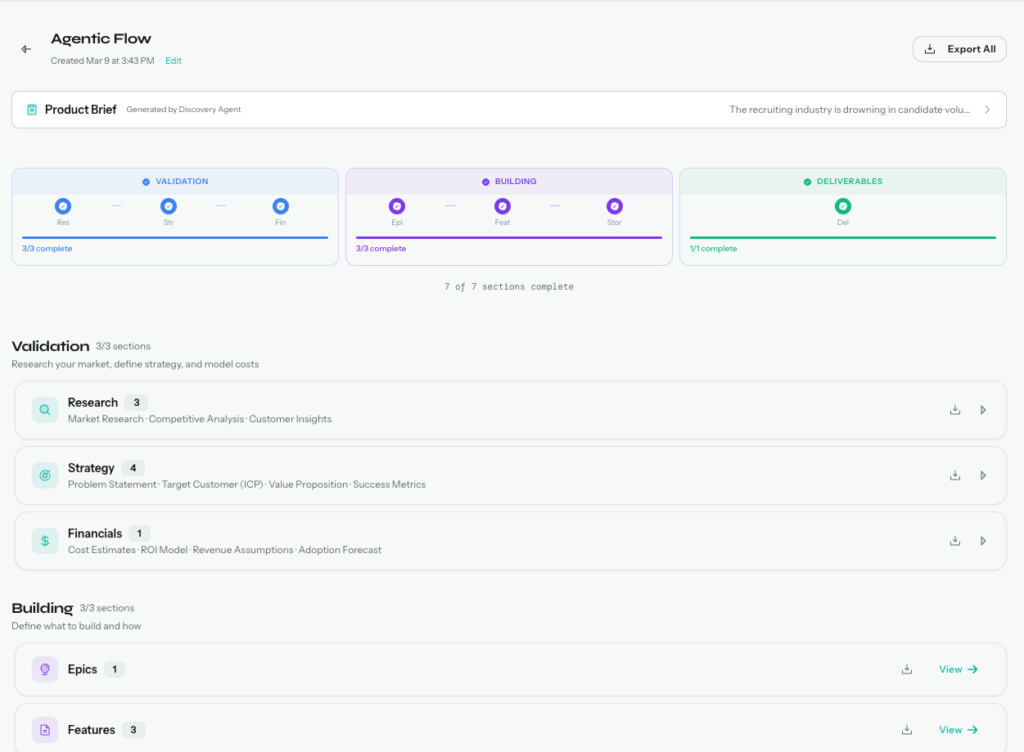Open the Edit link next to creation date
The height and width of the screenshot is (752, 1024).
click(x=173, y=61)
